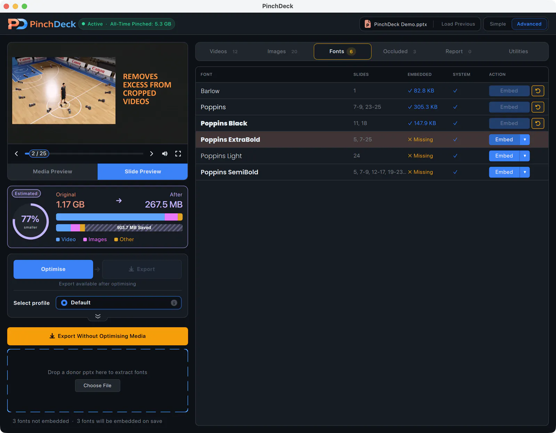Embed the Poppins ExtraBold font
The height and width of the screenshot is (433, 556).
(x=504, y=140)
